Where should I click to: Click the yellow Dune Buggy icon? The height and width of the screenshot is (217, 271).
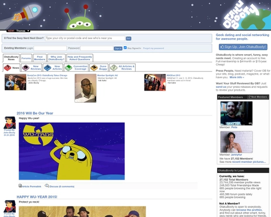coord(94,68)
